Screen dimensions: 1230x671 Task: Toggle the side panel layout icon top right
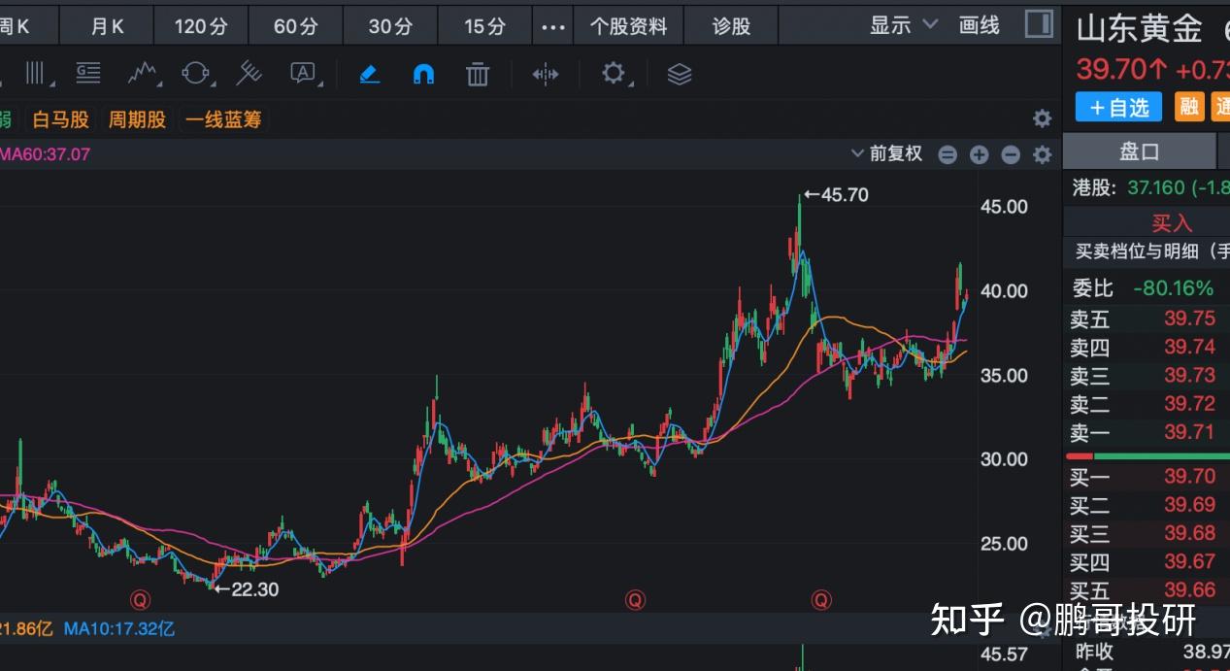click(1039, 23)
